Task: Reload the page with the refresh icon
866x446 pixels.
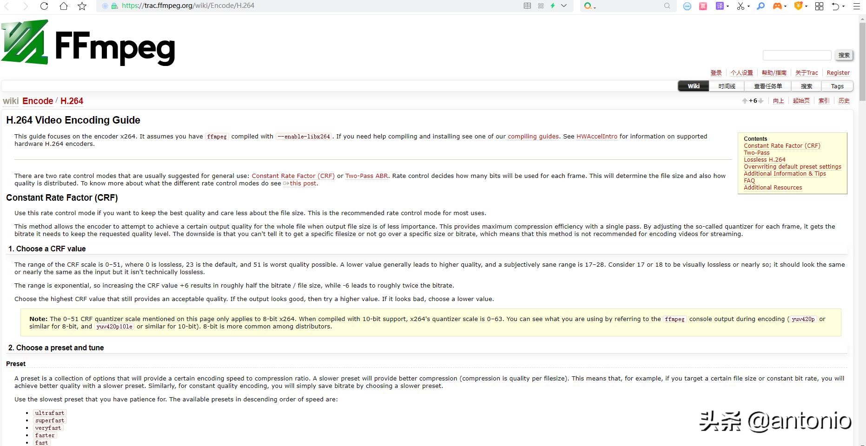Action: coord(44,6)
